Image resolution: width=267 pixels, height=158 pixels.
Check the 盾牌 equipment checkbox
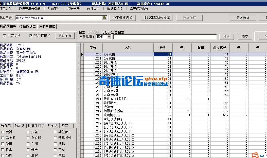[28, 155]
